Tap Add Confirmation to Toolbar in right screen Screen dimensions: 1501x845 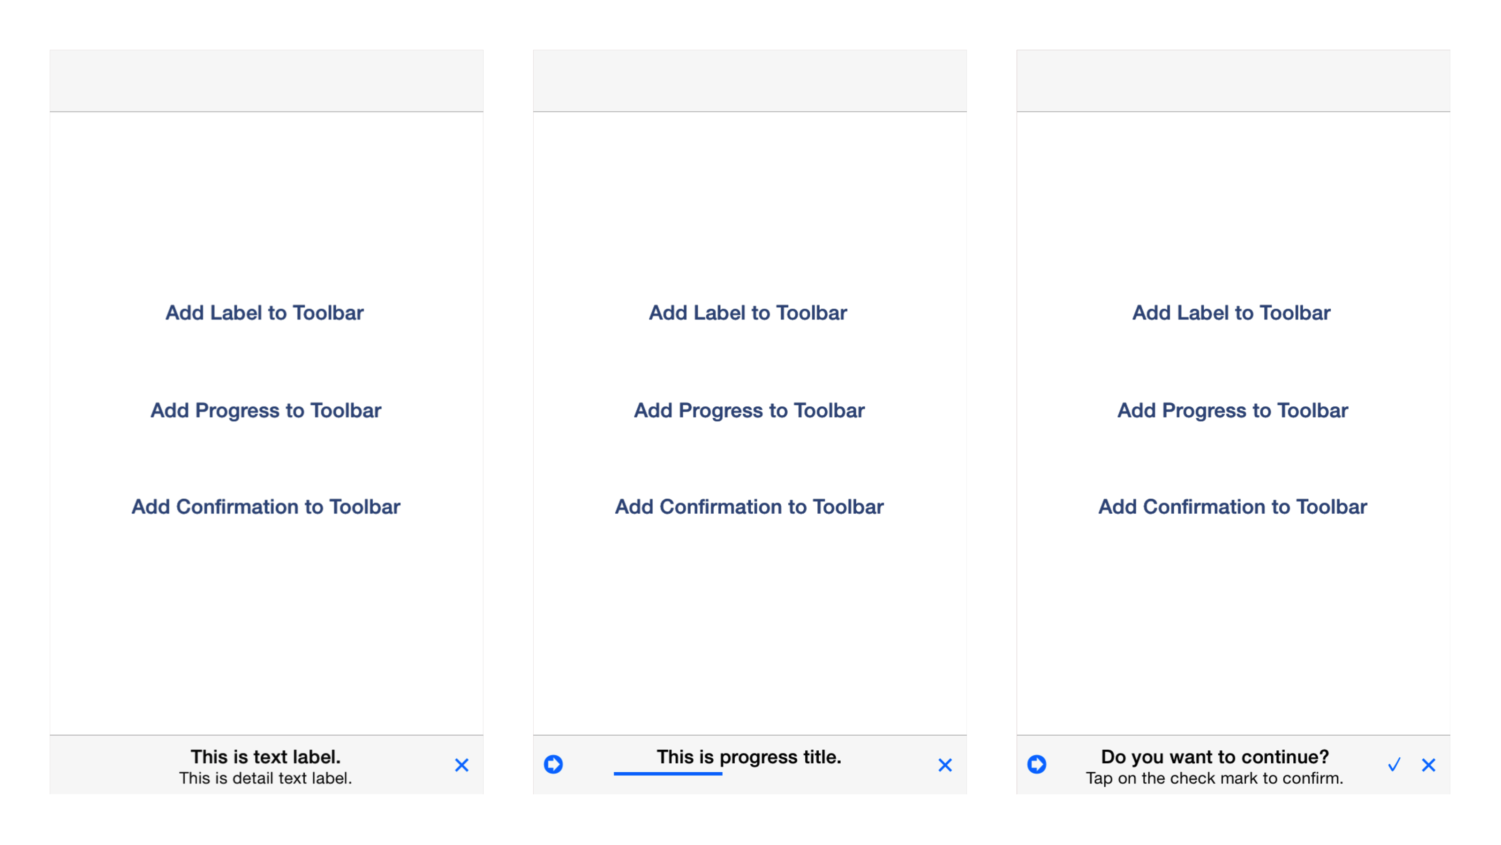coord(1232,507)
